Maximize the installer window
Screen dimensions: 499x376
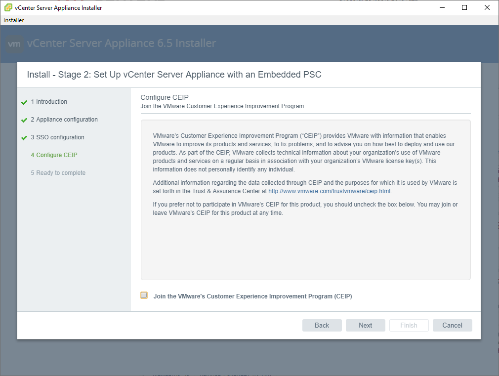pos(464,7)
